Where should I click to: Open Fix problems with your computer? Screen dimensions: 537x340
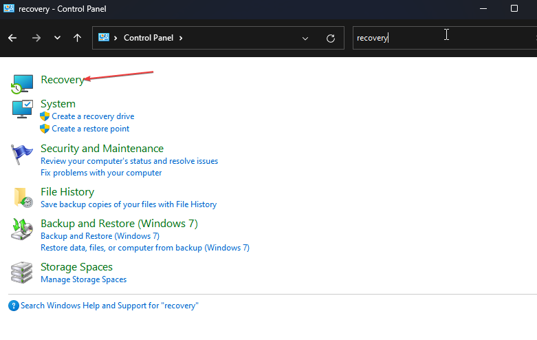tap(101, 173)
